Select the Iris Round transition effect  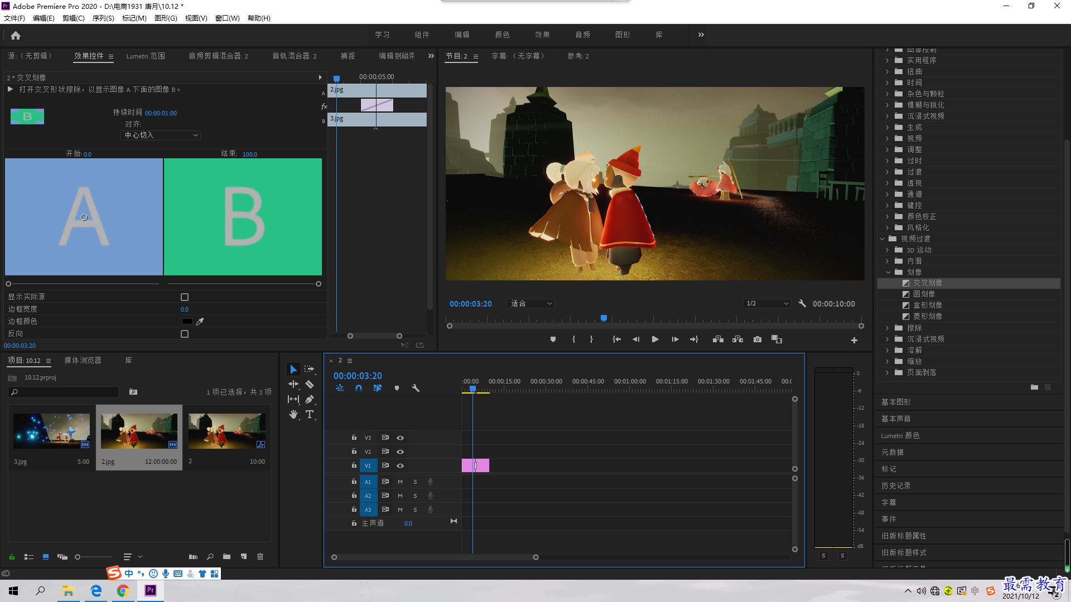coord(924,294)
